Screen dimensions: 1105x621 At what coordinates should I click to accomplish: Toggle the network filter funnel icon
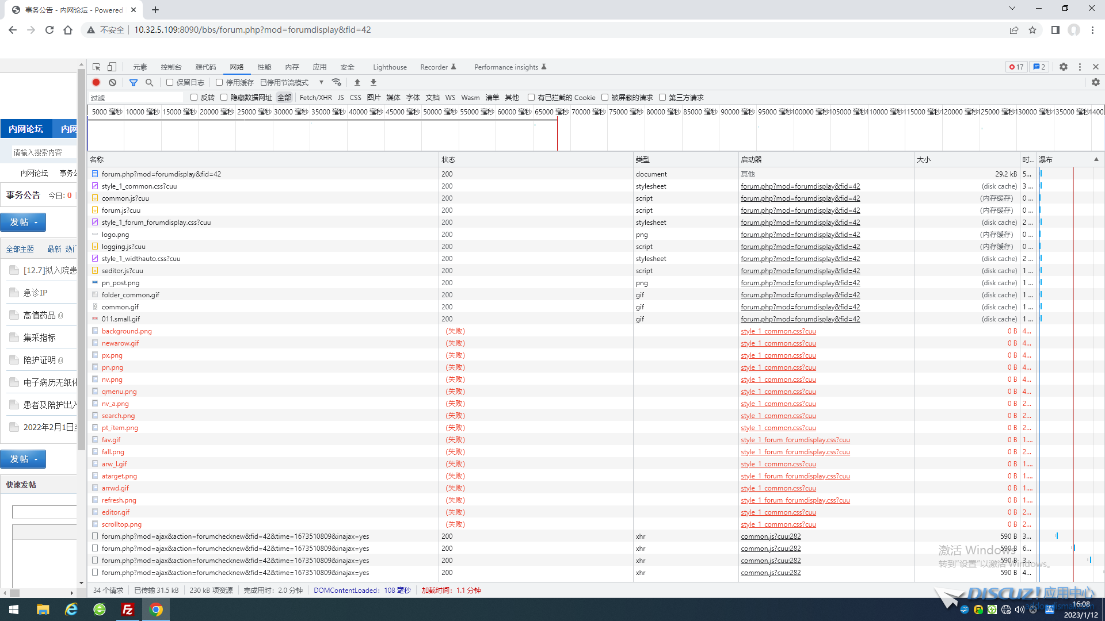coord(134,83)
